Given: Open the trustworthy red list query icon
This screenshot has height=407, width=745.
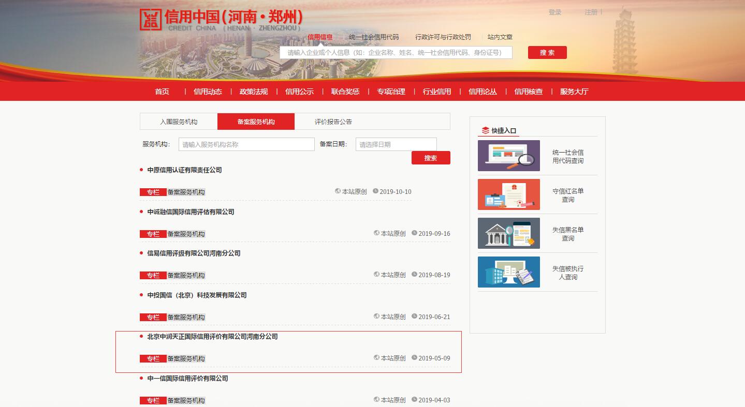Looking at the screenshot, I should 508,194.
